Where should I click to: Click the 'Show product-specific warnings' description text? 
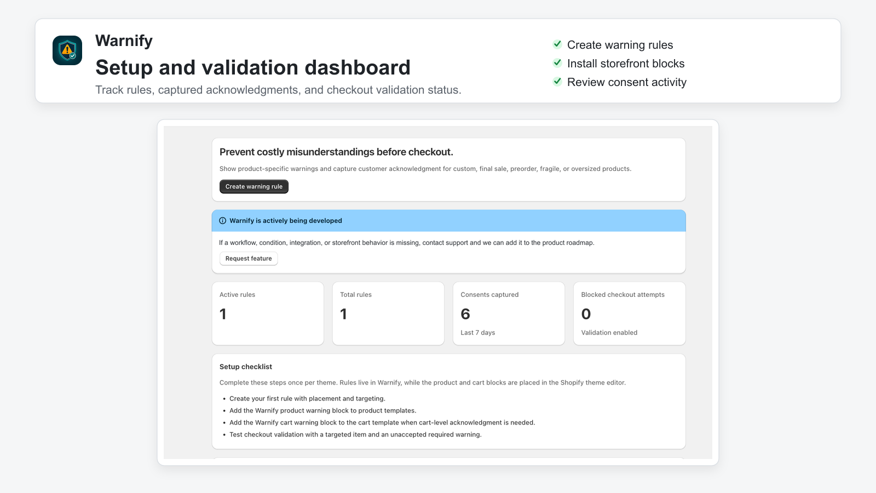click(x=425, y=169)
